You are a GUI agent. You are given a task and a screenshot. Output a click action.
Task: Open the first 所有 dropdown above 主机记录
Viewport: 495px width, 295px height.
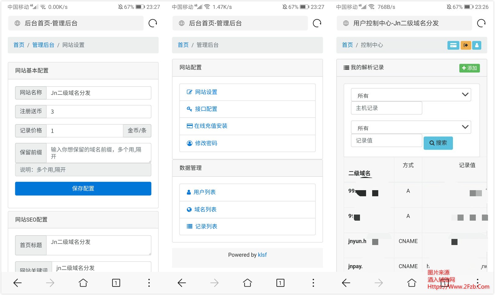pyautogui.click(x=411, y=95)
